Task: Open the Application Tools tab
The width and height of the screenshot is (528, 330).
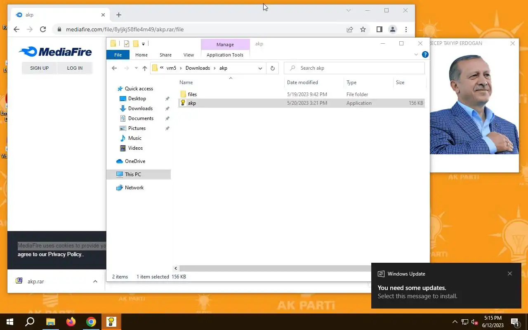Action: [225, 55]
